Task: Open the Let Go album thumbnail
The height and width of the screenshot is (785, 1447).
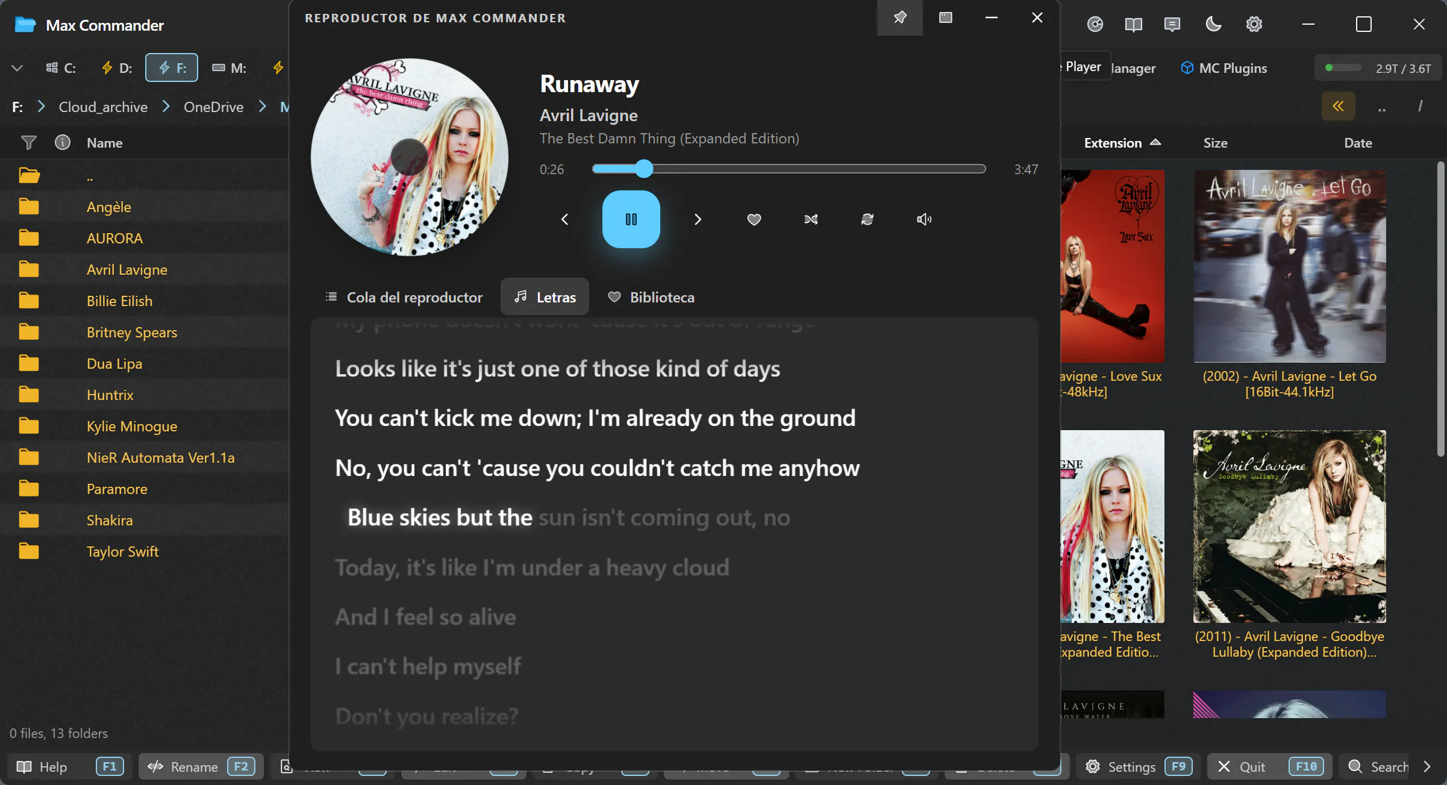Action: click(x=1289, y=266)
